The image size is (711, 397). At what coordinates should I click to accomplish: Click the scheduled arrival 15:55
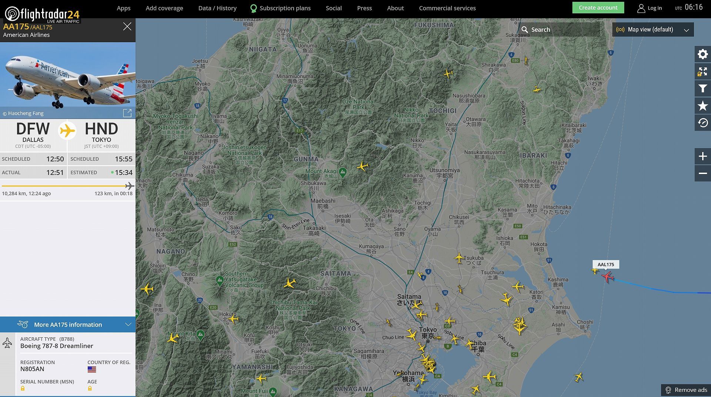124,159
